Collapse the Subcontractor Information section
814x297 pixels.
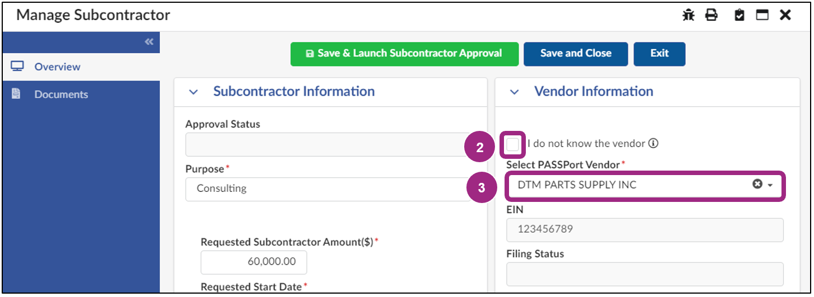193,92
